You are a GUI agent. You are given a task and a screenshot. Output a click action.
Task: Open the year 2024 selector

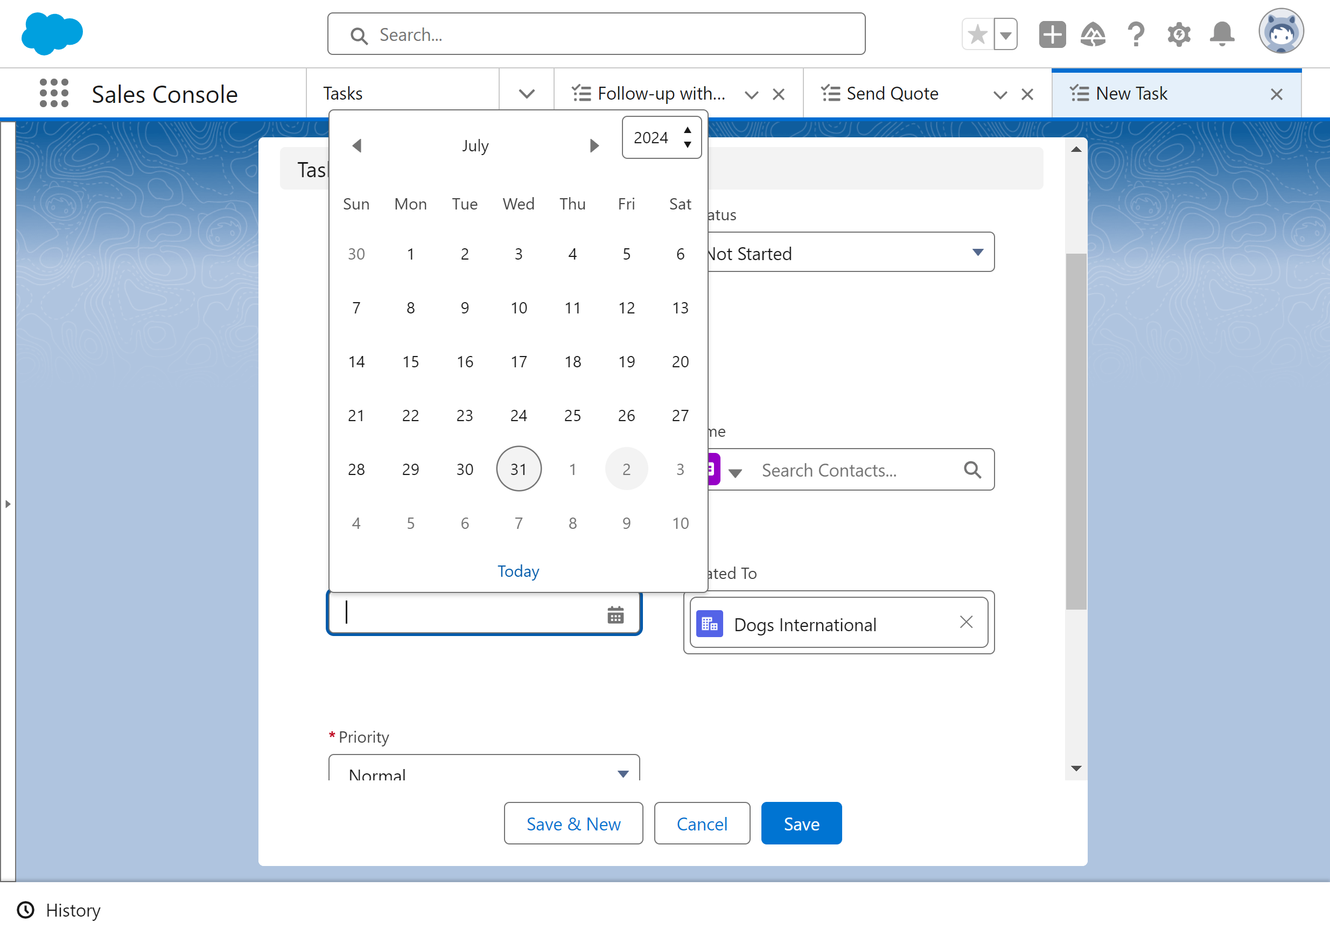point(662,137)
